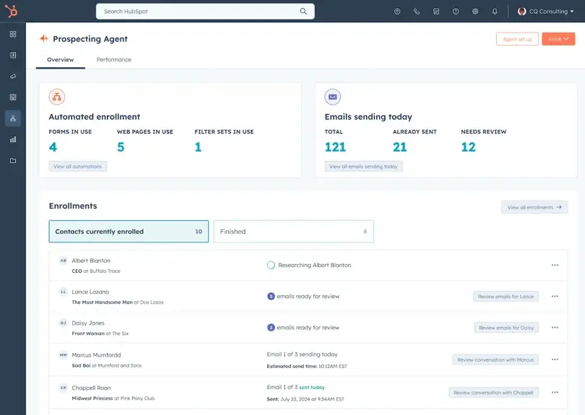Open the Enroll dropdown button
This screenshot has height=415, width=585.
click(558, 39)
